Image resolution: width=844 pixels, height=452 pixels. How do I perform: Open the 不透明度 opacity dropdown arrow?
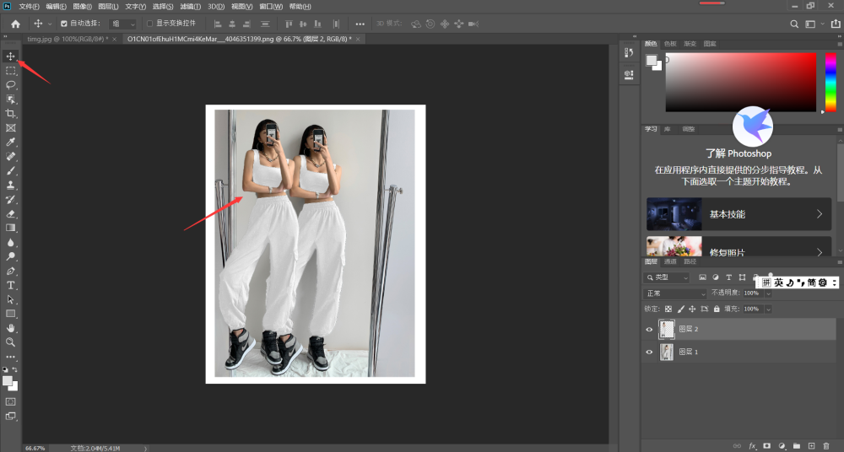pos(768,293)
